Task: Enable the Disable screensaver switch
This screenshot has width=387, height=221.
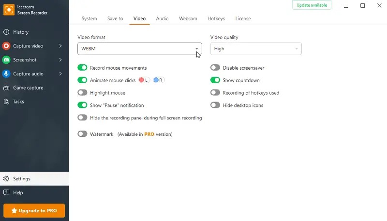Action: pos(215,68)
